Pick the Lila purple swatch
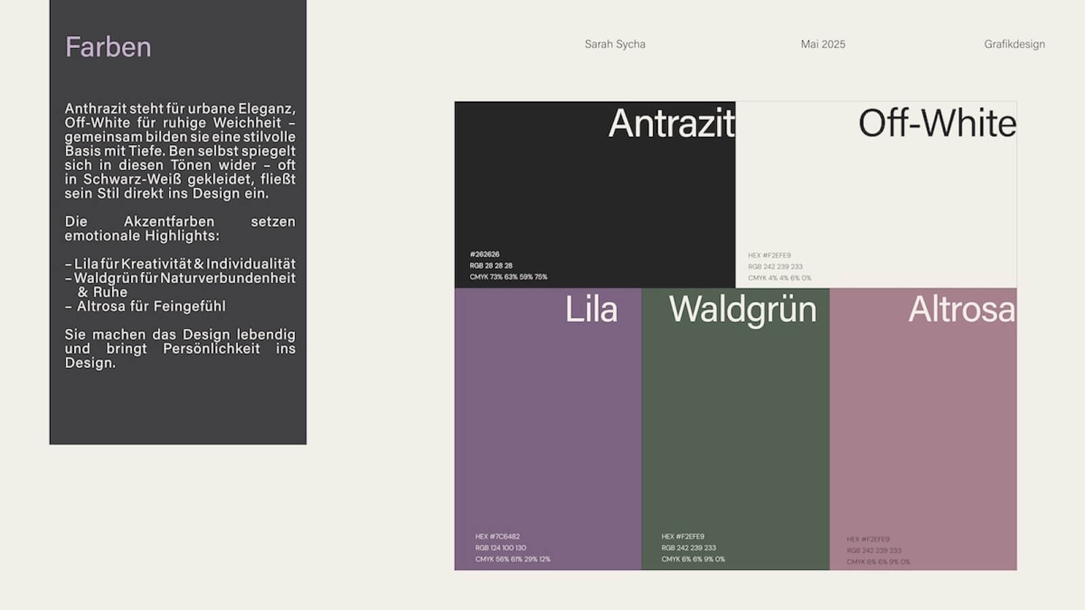The image size is (1085, 610). click(x=548, y=428)
